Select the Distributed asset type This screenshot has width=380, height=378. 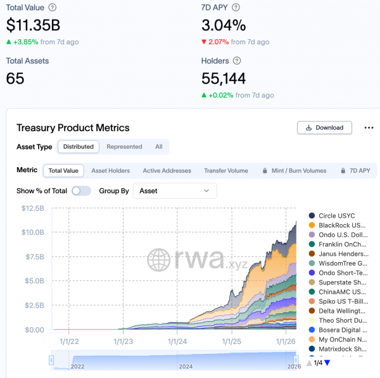pos(79,146)
